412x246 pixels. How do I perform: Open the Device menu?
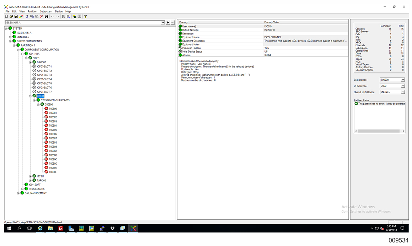pyautogui.click(x=59, y=12)
